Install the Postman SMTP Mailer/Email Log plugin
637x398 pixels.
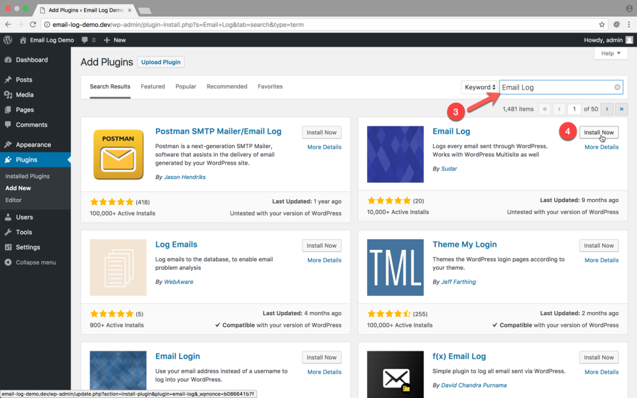click(x=322, y=132)
